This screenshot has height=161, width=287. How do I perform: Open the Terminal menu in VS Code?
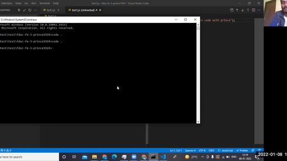[x=44, y=3]
